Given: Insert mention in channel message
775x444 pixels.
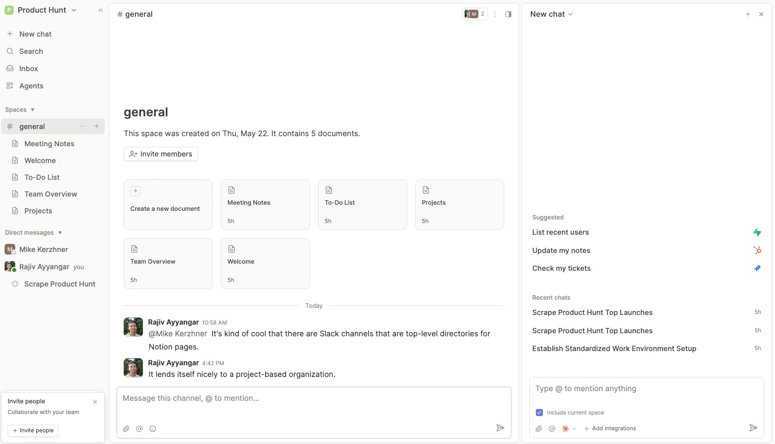Looking at the screenshot, I should click(x=139, y=429).
